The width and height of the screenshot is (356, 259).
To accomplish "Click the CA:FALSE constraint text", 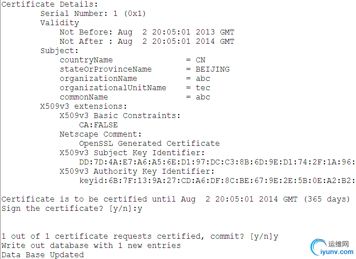I will pyautogui.click(x=98, y=125).
